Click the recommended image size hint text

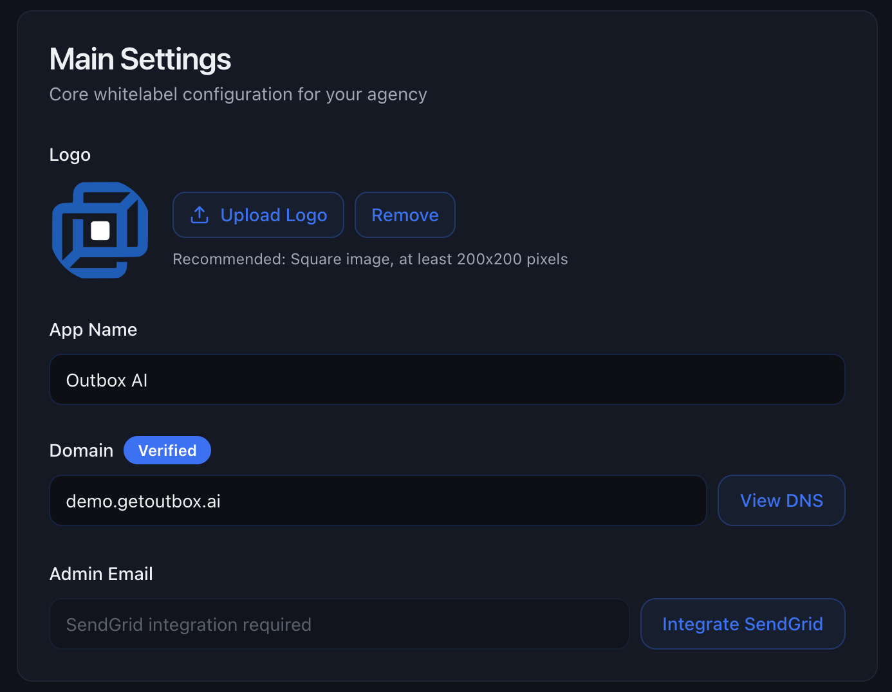click(370, 259)
